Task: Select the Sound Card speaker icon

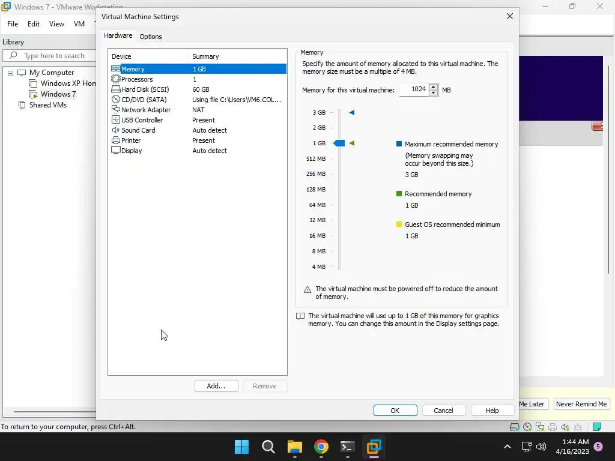Action: pos(116,130)
